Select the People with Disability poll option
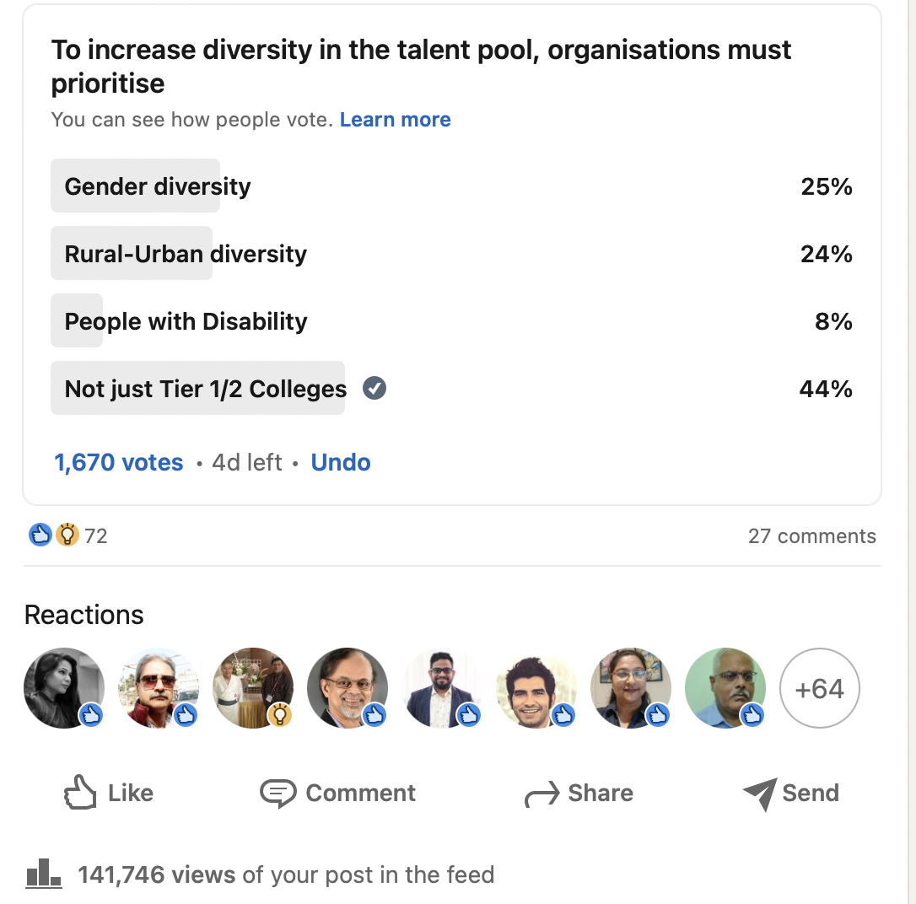This screenshot has height=904, width=916. click(186, 321)
